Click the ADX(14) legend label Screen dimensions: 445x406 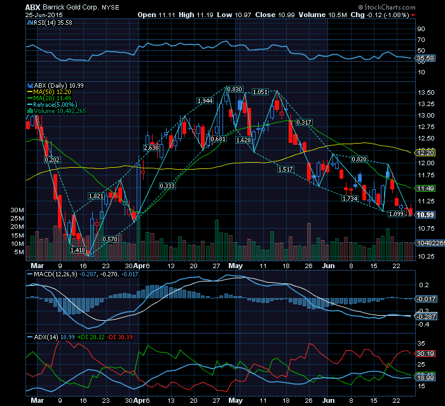[46, 337]
